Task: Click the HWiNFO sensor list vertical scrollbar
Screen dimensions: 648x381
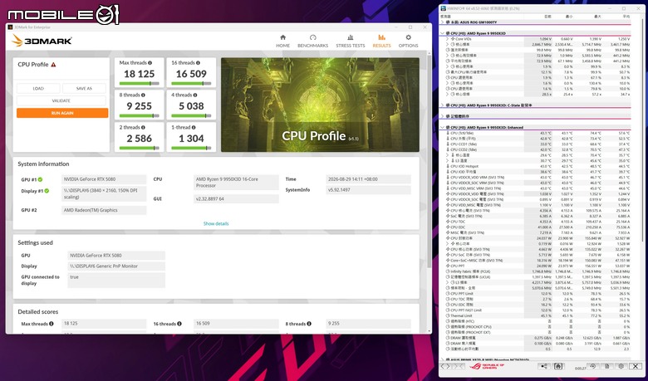Action: pyautogui.click(x=643, y=132)
